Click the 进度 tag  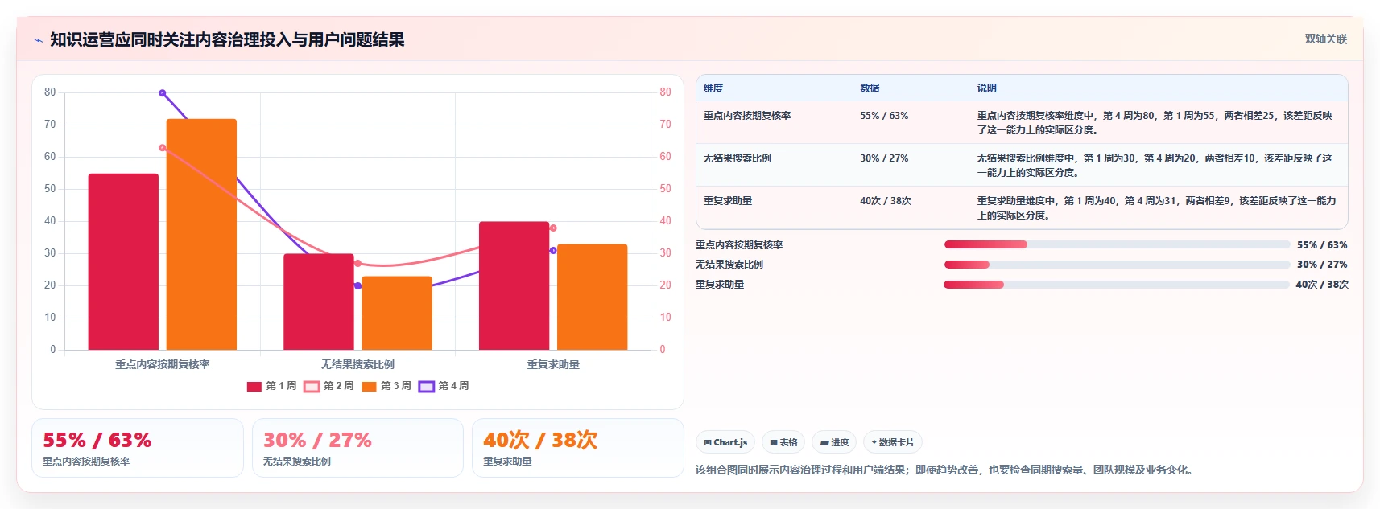pos(834,442)
